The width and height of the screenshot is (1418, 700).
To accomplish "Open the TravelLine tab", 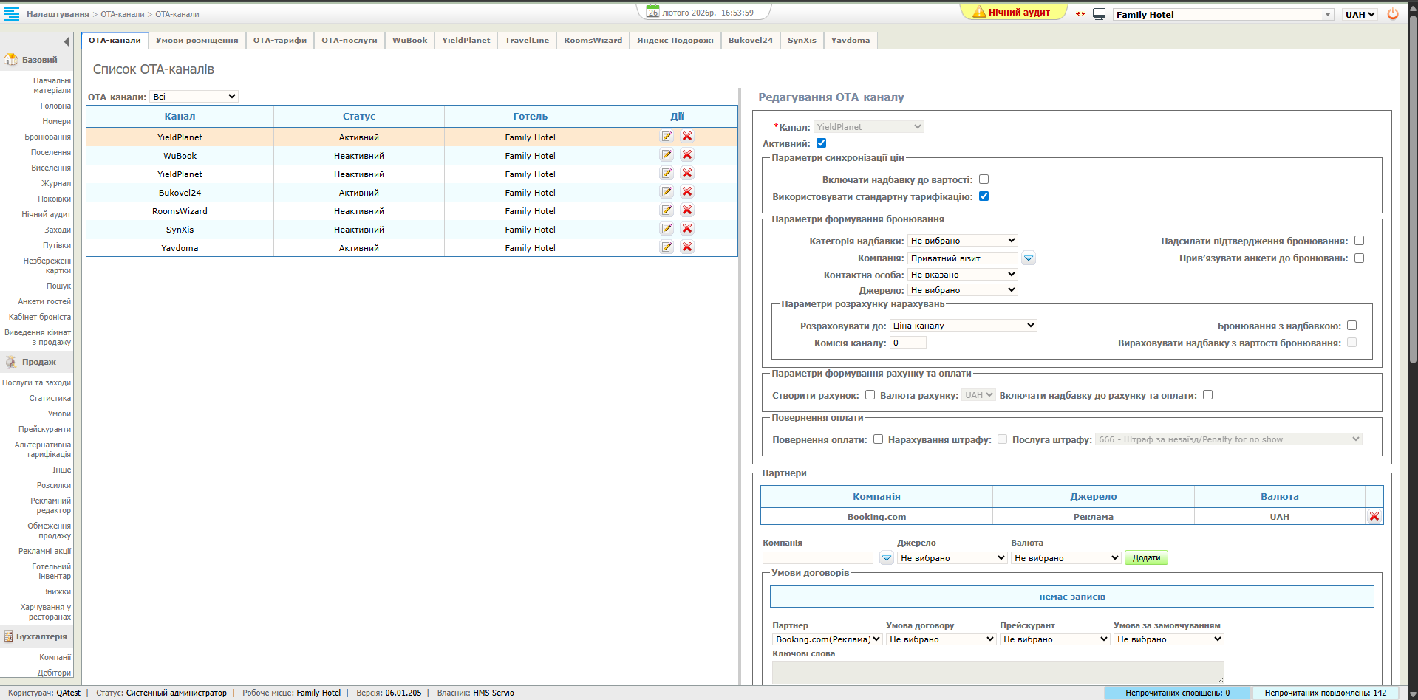I will pyautogui.click(x=526, y=41).
